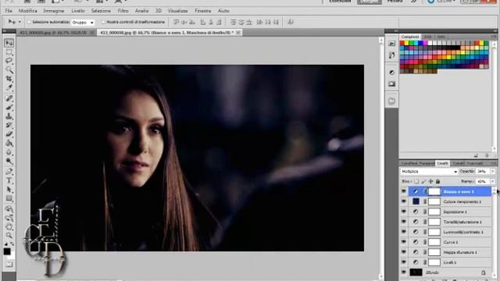Image resolution: width=500 pixels, height=281 pixels.
Task: Select the Lasso tool
Action: click(9, 61)
